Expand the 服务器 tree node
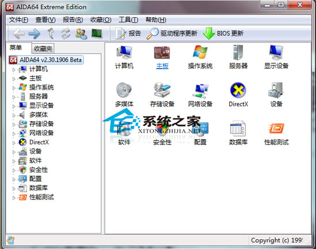This screenshot has width=316, height=249. coord(14,97)
